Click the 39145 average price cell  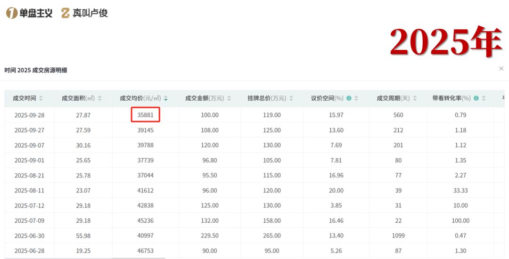(x=146, y=130)
